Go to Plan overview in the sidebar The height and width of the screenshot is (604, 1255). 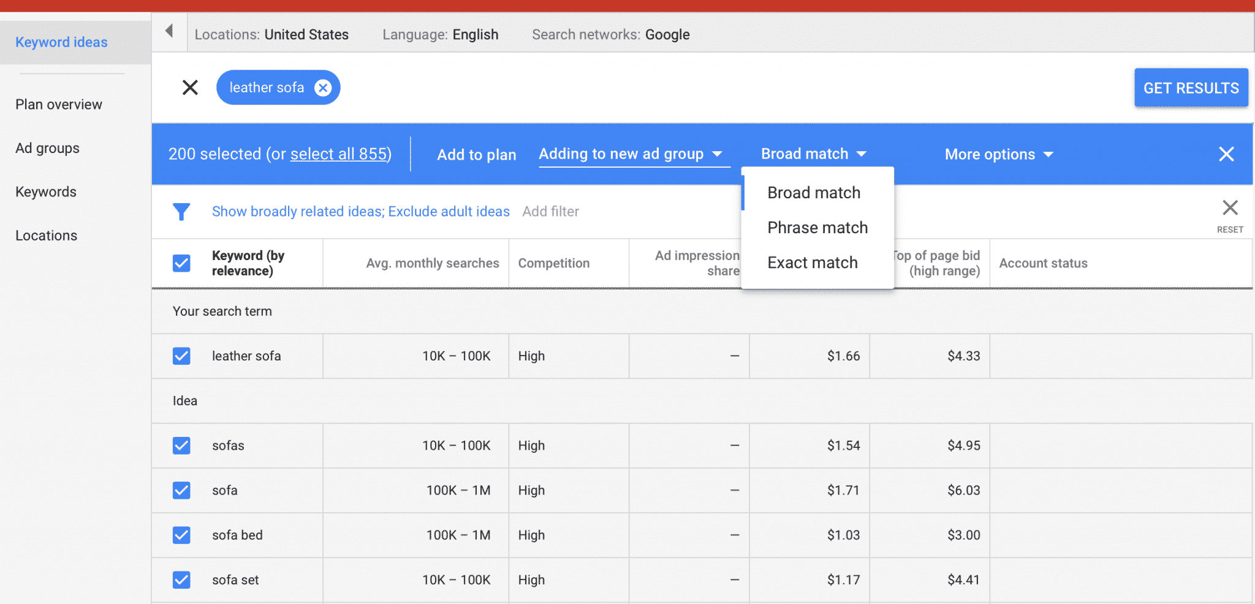pos(59,105)
